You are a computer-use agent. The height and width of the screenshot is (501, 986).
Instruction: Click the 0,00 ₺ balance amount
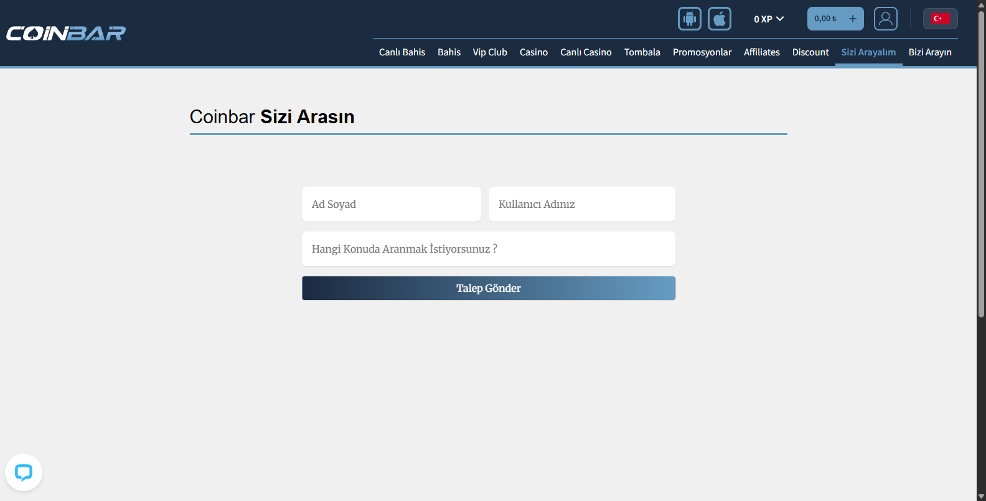tap(825, 19)
